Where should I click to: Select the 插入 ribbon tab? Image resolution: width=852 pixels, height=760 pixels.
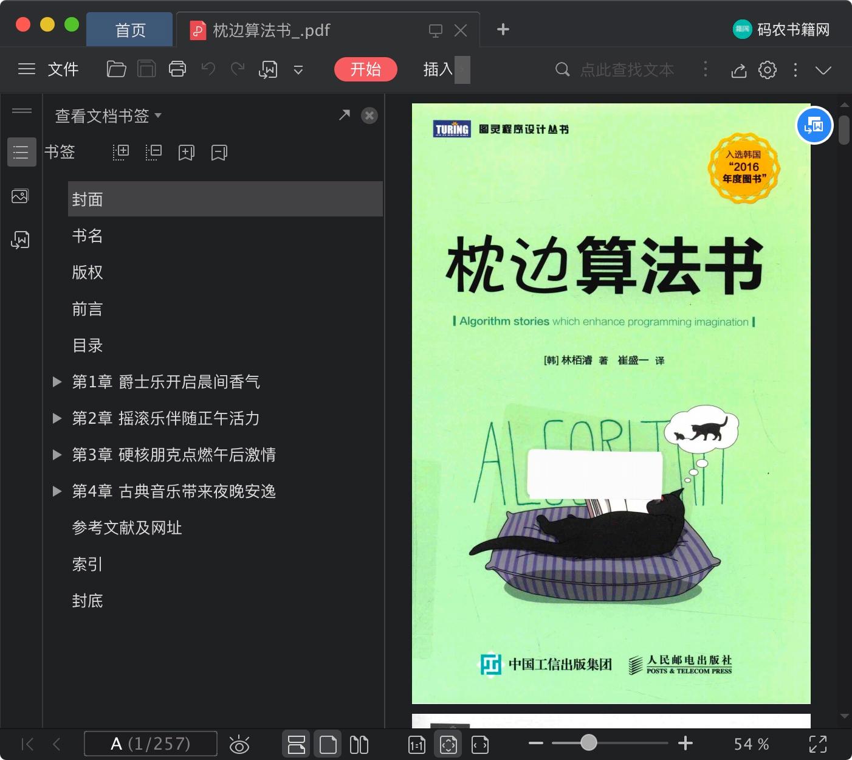[x=438, y=69]
